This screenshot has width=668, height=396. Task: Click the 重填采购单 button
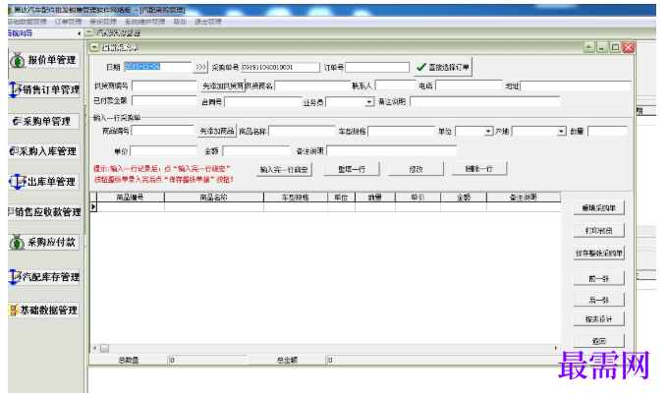point(598,208)
